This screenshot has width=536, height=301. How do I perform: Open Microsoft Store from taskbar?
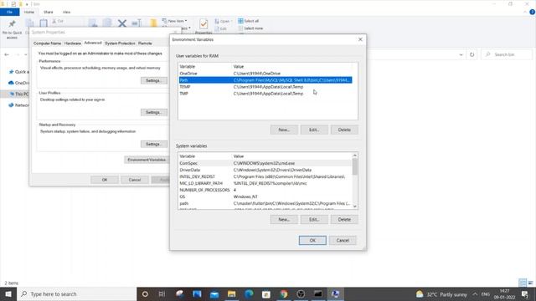266,293
